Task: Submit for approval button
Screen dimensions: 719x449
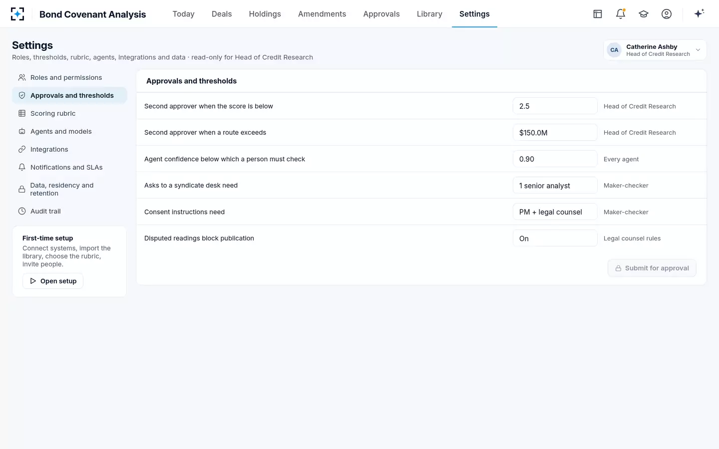Action: click(x=652, y=268)
